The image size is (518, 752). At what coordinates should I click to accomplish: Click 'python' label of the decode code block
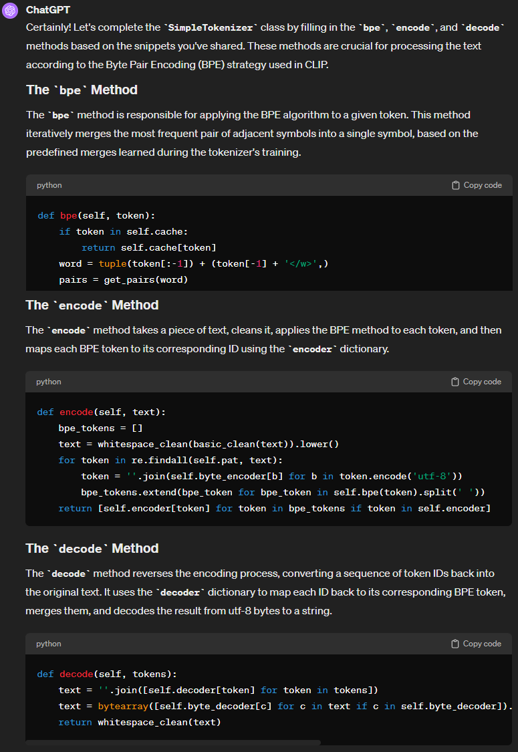[49, 644]
